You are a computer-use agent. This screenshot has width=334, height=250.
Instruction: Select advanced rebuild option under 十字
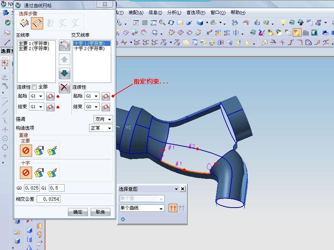tap(52, 172)
